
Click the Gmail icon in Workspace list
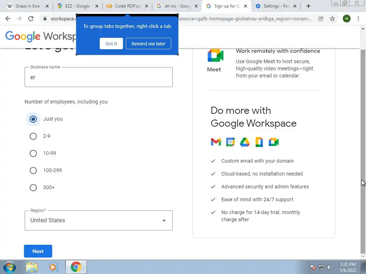pos(216,142)
